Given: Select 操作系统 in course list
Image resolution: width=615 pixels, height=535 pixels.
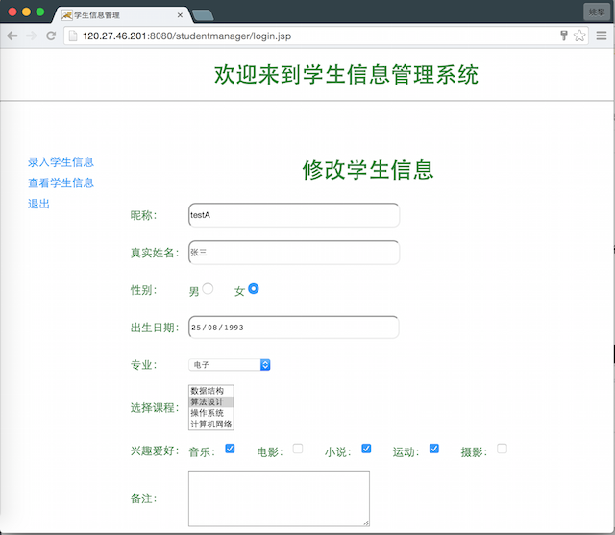Looking at the screenshot, I should [211, 413].
